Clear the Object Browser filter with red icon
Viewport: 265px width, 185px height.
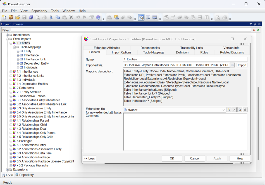tap(254, 30)
